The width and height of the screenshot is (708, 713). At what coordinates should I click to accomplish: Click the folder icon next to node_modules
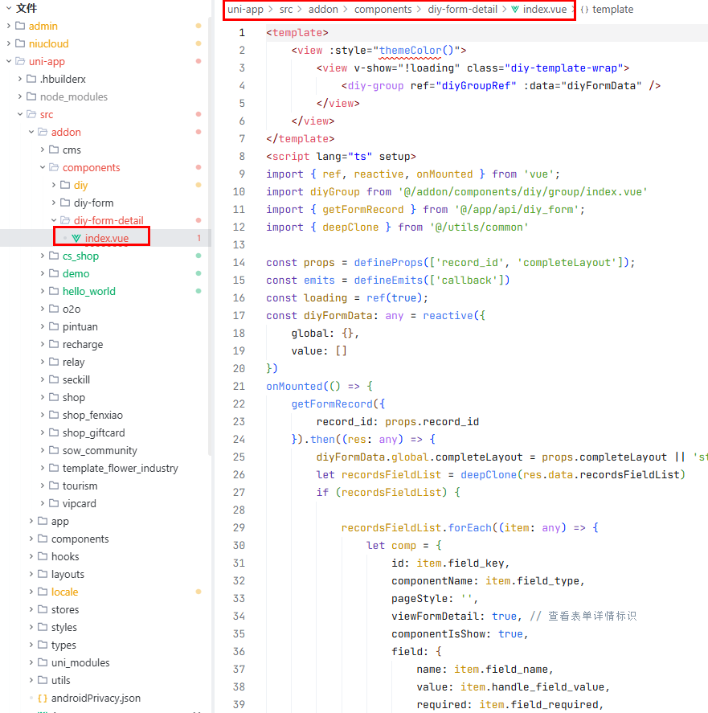tap(31, 96)
